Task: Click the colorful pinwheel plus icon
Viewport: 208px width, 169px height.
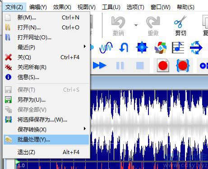Action: pos(161,48)
